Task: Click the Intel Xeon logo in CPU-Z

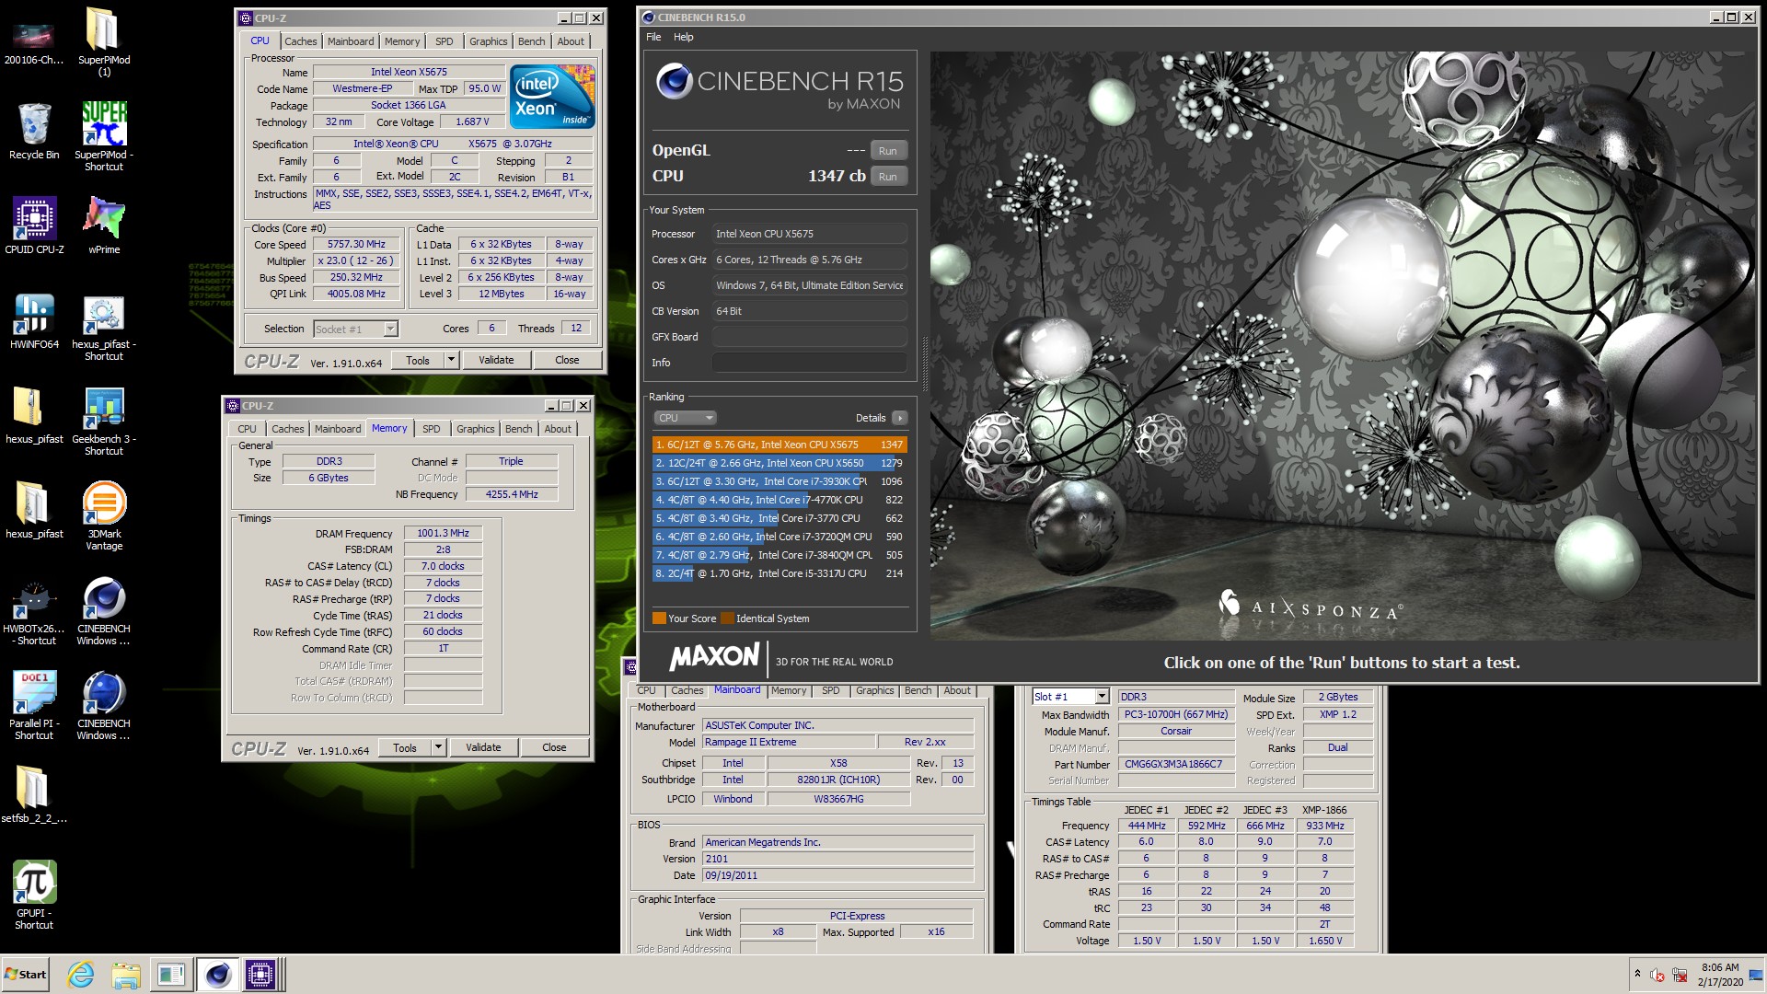Action: 552,96
